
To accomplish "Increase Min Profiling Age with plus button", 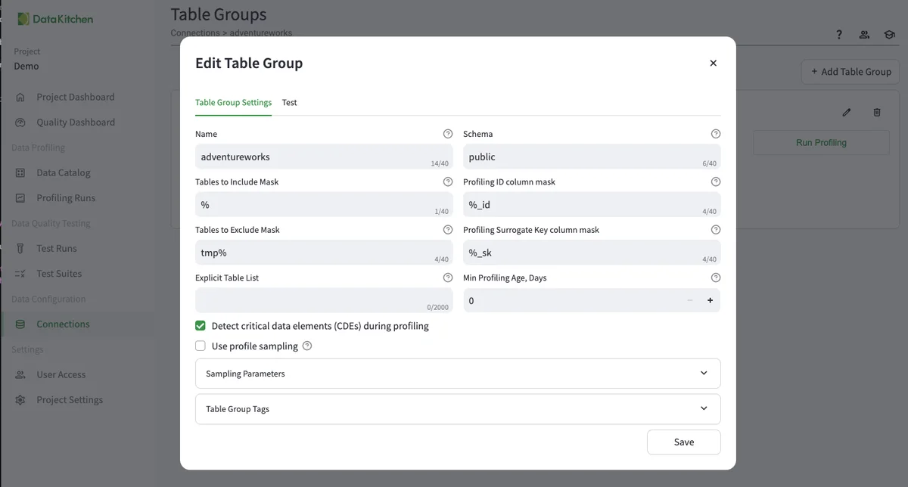I will (x=710, y=301).
